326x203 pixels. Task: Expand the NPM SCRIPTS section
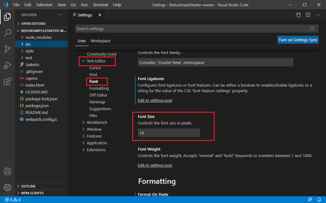pos(41,193)
